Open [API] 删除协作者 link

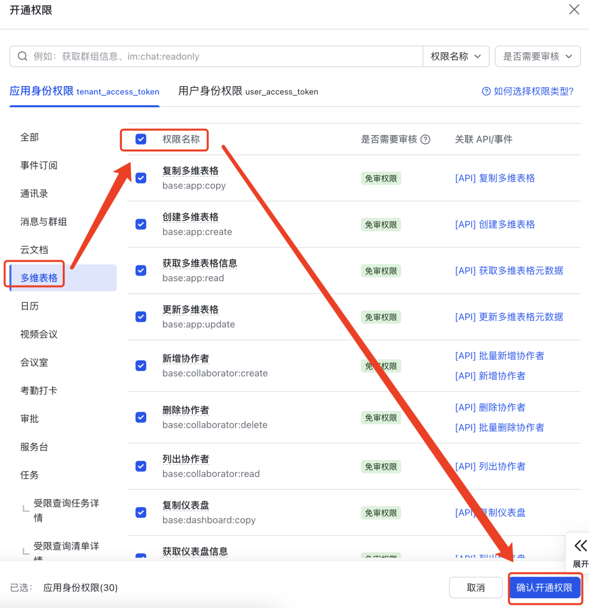tap(490, 407)
